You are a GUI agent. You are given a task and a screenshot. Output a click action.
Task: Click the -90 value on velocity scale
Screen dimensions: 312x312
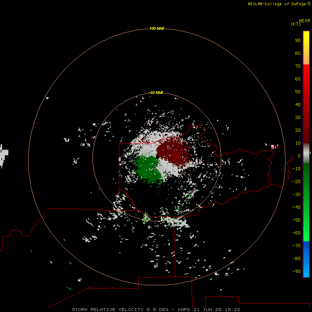click(296, 271)
